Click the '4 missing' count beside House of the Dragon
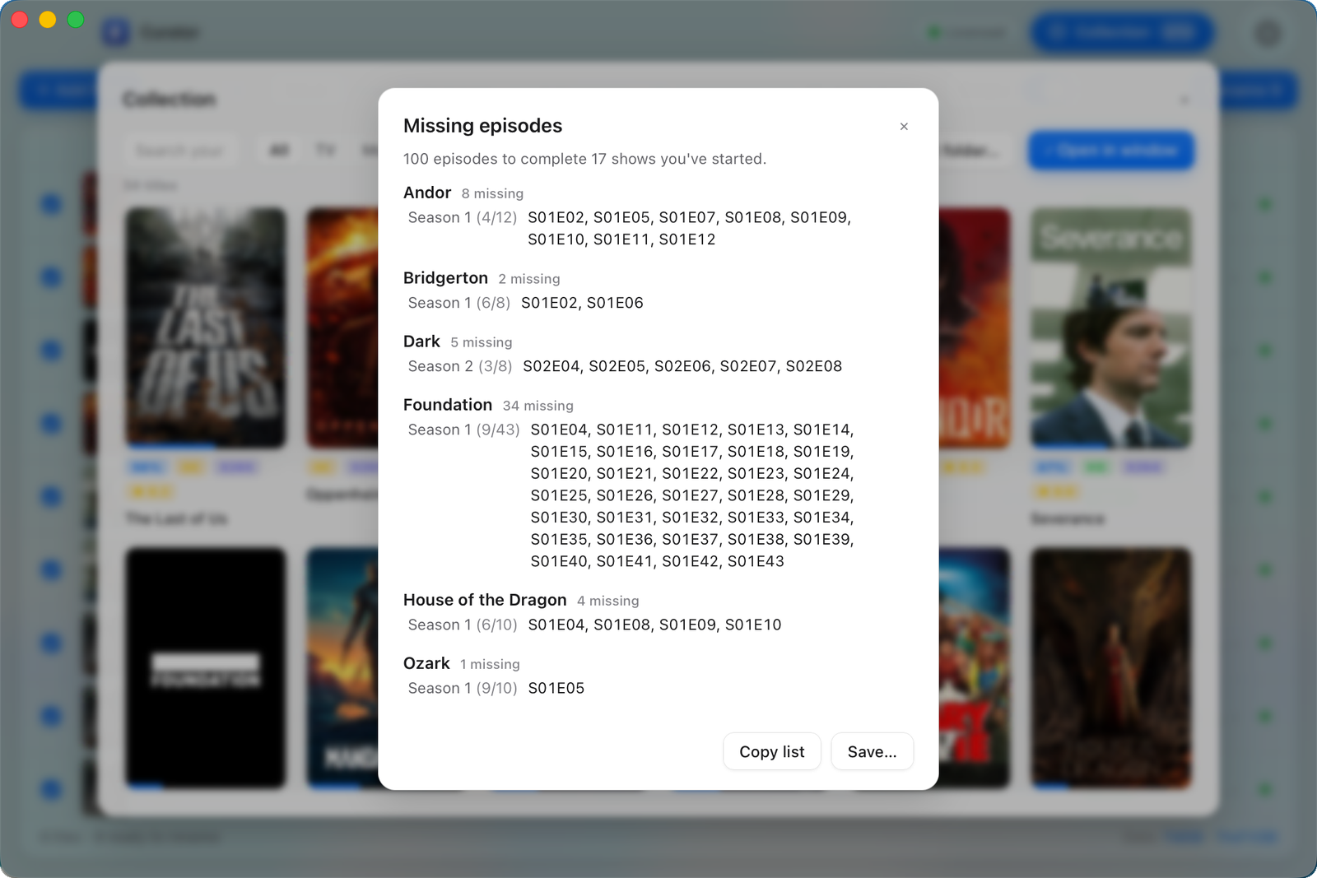This screenshot has width=1317, height=878. pyautogui.click(x=608, y=601)
